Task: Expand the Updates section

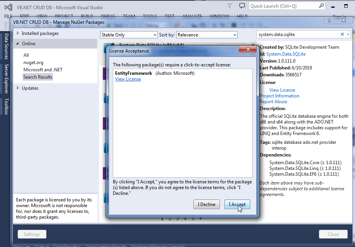Action: pyautogui.click(x=18, y=88)
